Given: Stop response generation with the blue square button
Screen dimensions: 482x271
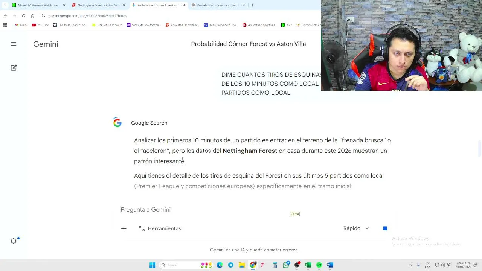Looking at the screenshot, I should (385, 228).
